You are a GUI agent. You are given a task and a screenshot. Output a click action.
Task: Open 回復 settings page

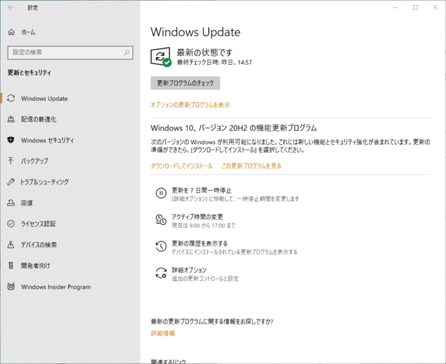coord(70,203)
